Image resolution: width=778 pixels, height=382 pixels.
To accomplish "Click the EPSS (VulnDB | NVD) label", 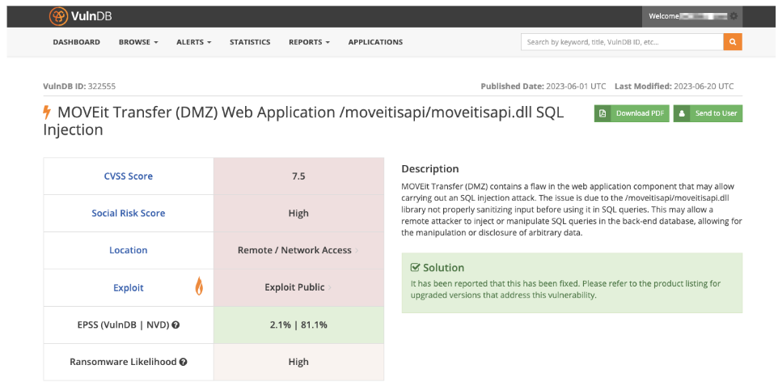I will pos(124,325).
